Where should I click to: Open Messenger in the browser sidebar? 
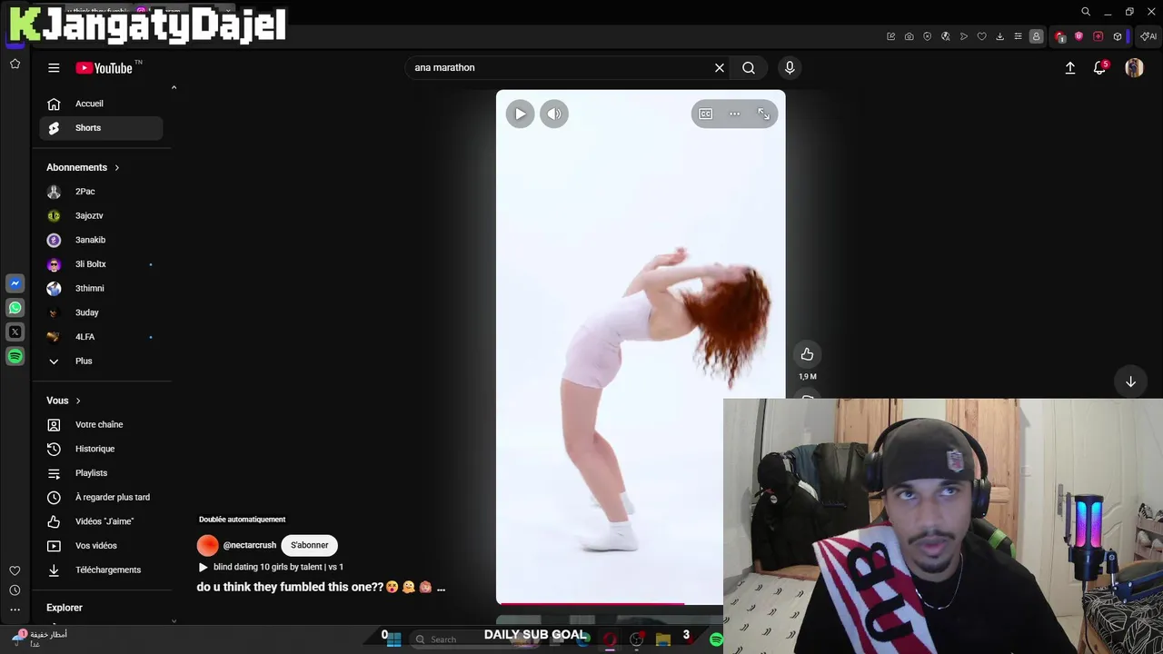15,284
